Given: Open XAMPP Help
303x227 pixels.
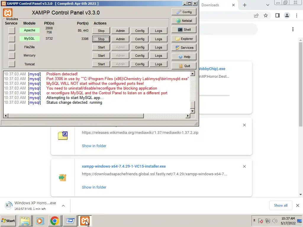Looking at the screenshot, I should pyautogui.click(x=184, y=57).
